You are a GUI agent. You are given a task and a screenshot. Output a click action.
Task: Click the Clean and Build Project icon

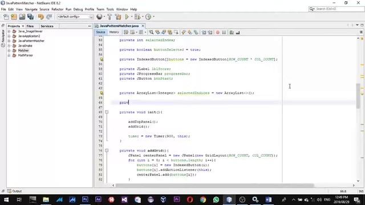118,17
